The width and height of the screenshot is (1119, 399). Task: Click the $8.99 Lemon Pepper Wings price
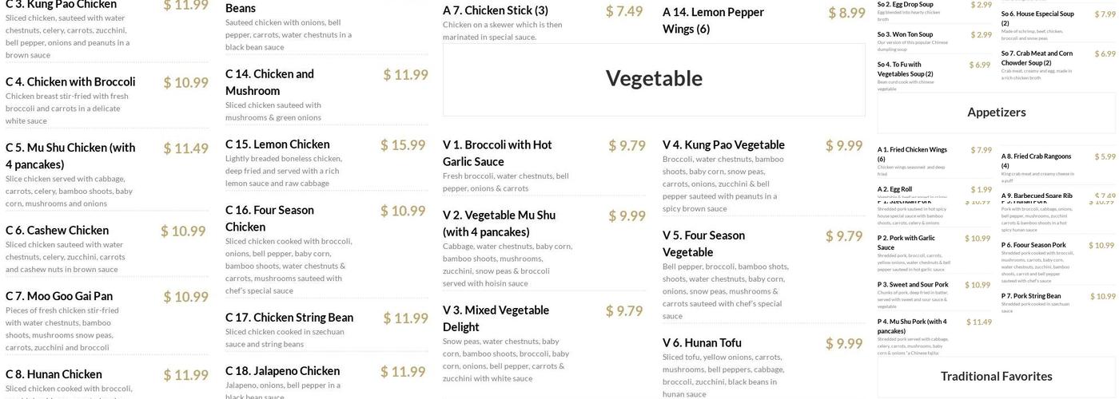pos(846,13)
